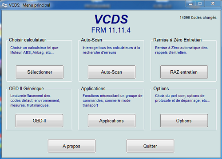Open the Applications button

click(x=111, y=121)
